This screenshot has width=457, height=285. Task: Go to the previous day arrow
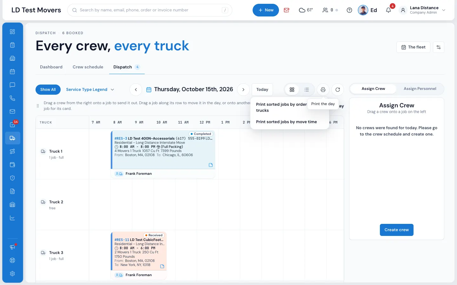(x=136, y=90)
